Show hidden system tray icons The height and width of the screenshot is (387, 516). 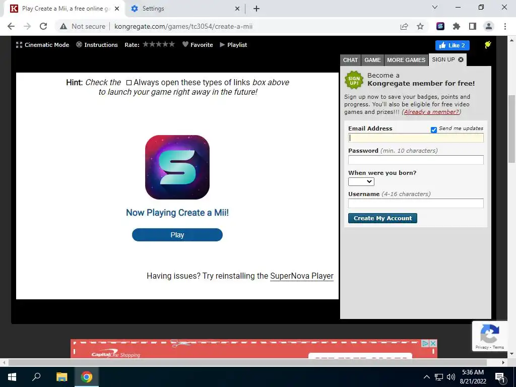[x=426, y=377]
